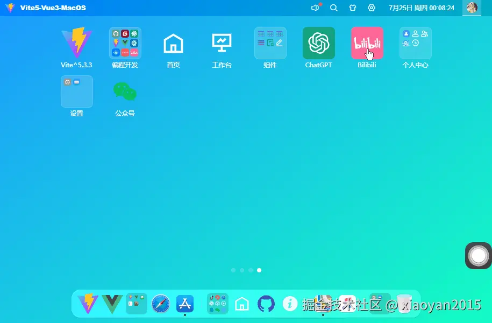Open the 个人中心 folder
The image size is (492, 323).
[x=416, y=43]
